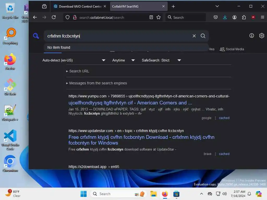Click the browser address bar
This screenshot has width=267, height=200.
(x=113, y=17)
